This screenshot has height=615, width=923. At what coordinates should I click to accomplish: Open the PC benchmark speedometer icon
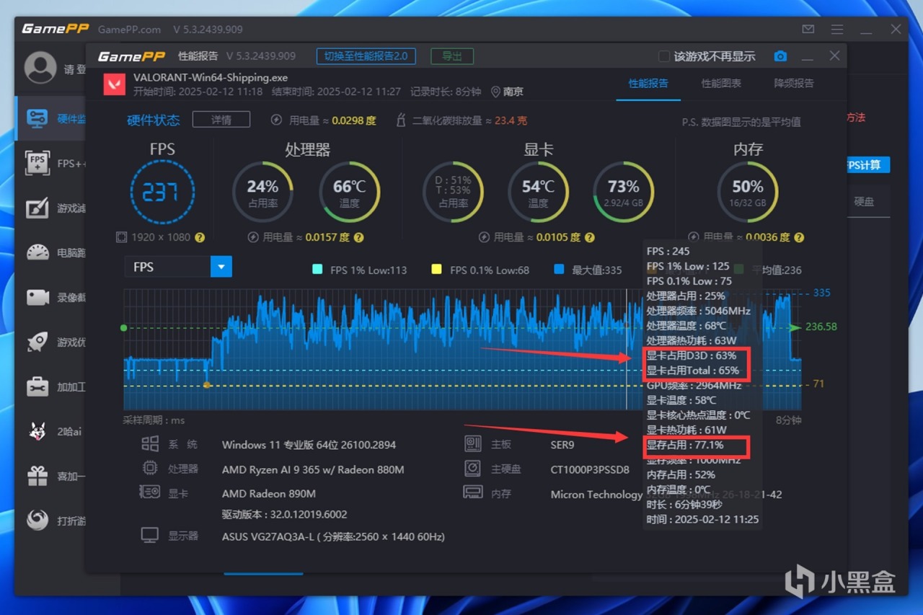pos(37,252)
